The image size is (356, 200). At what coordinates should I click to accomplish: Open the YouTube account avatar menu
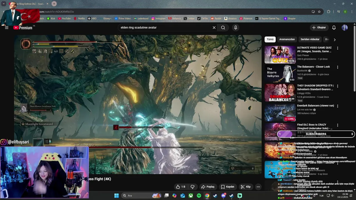(x=345, y=28)
